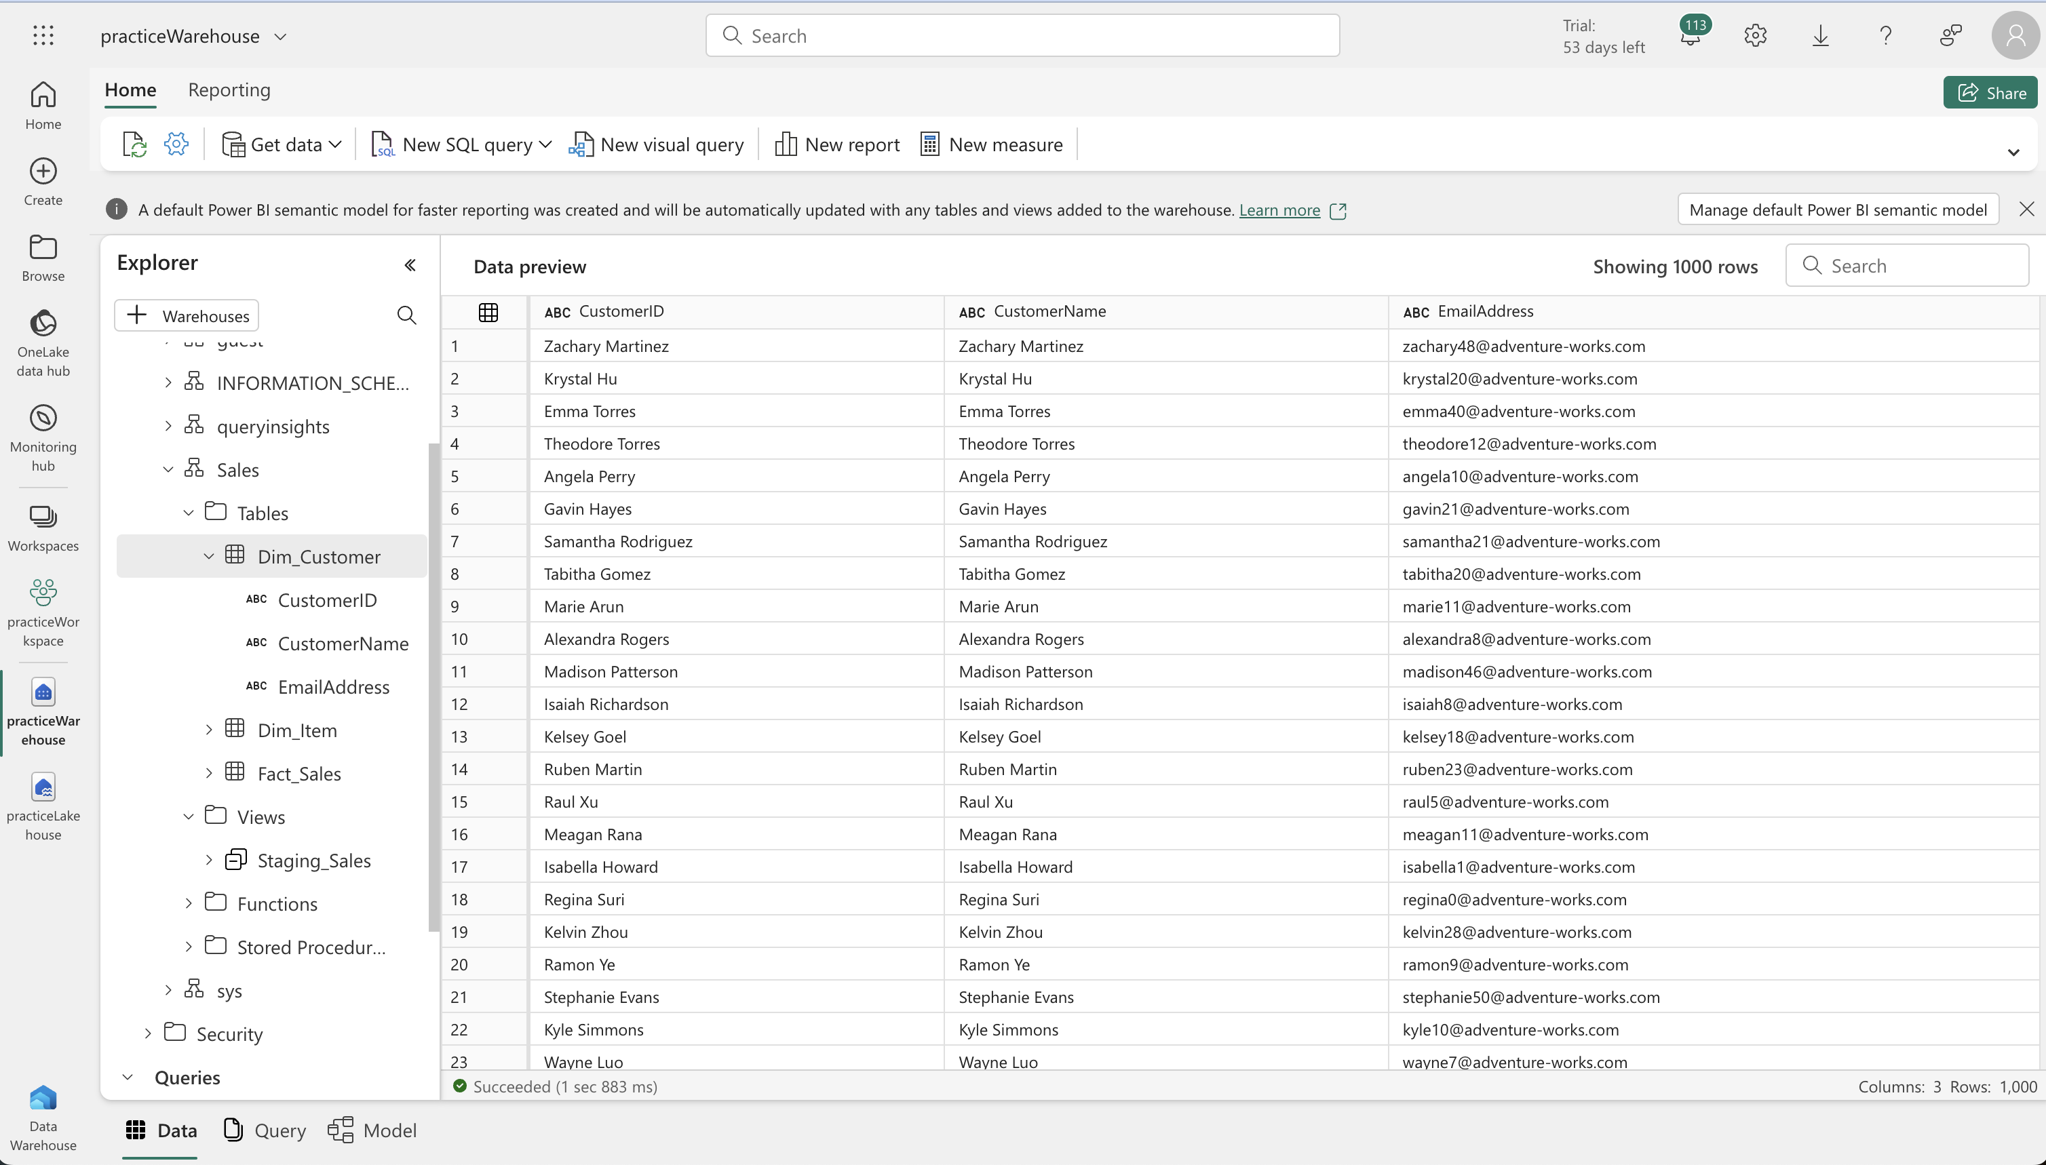The image size is (2046, 1165).
Task: Switch to the Data view tab
Action: coord(161,1130)
